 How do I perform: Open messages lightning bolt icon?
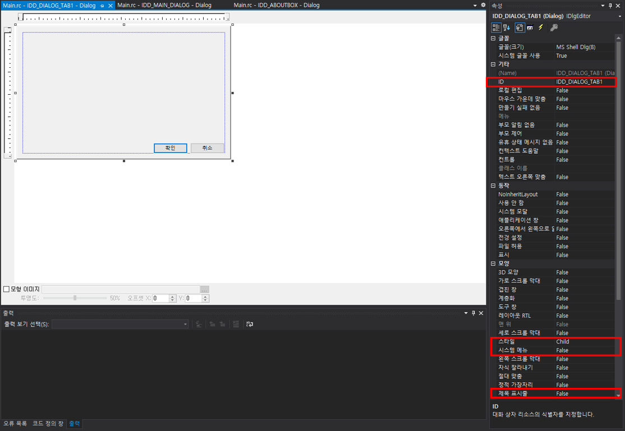point(541,27)
